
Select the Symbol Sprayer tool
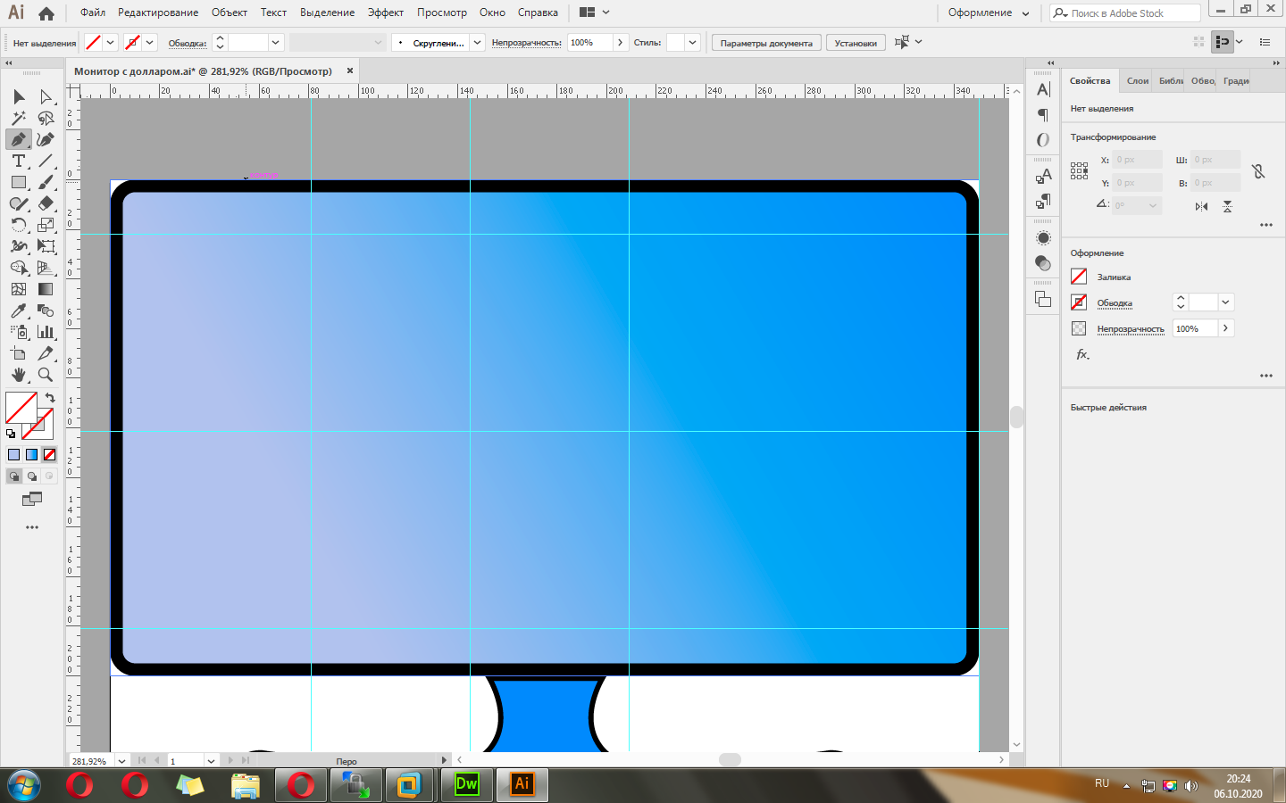click(x=19, y=332)
